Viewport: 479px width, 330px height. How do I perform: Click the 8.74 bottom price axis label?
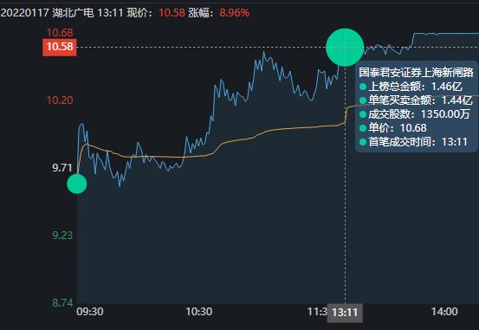point(62,303)
